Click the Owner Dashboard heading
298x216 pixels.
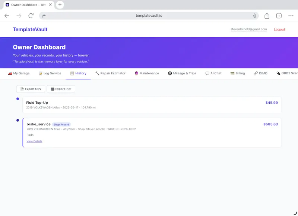pyautogui.click(x=39, y=47)
